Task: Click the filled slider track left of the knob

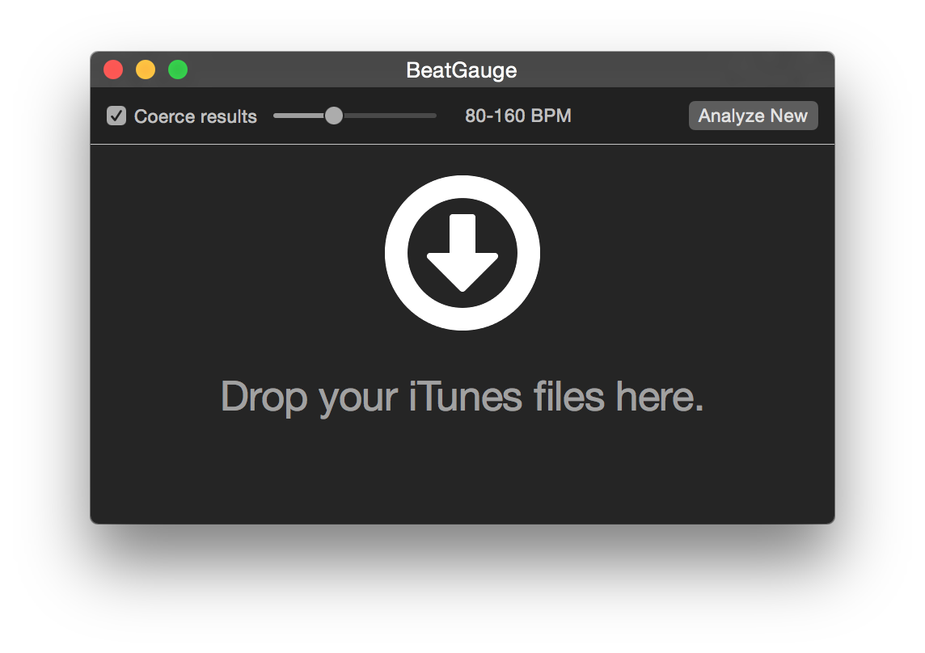Action: [x=298, y=116]
